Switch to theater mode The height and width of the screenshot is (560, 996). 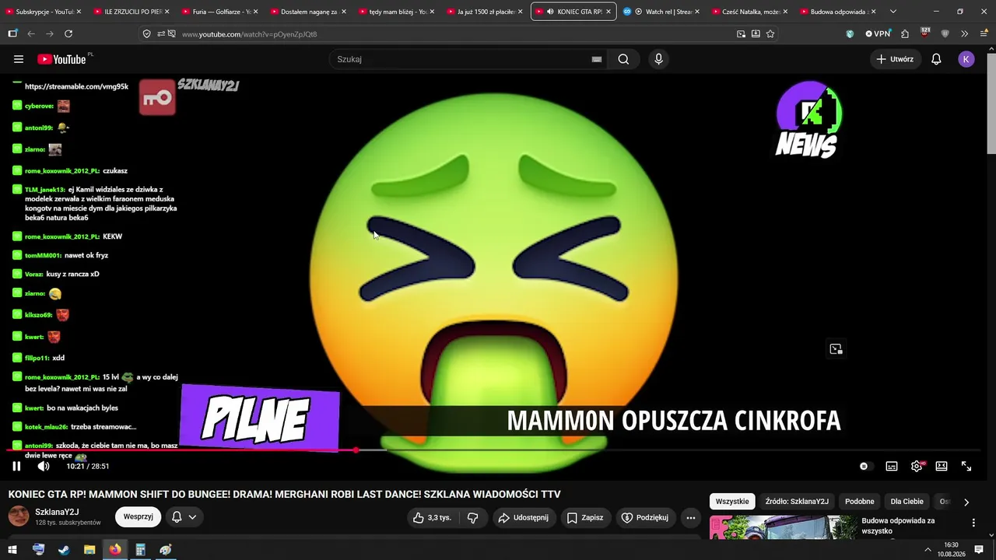click(x=942, y=466)
